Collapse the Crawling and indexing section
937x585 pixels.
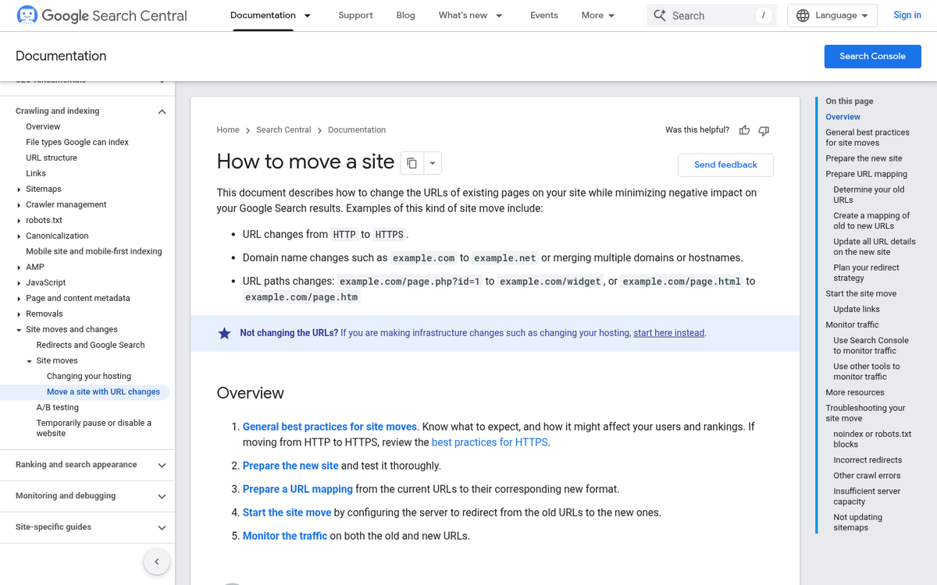click(162, 112)
